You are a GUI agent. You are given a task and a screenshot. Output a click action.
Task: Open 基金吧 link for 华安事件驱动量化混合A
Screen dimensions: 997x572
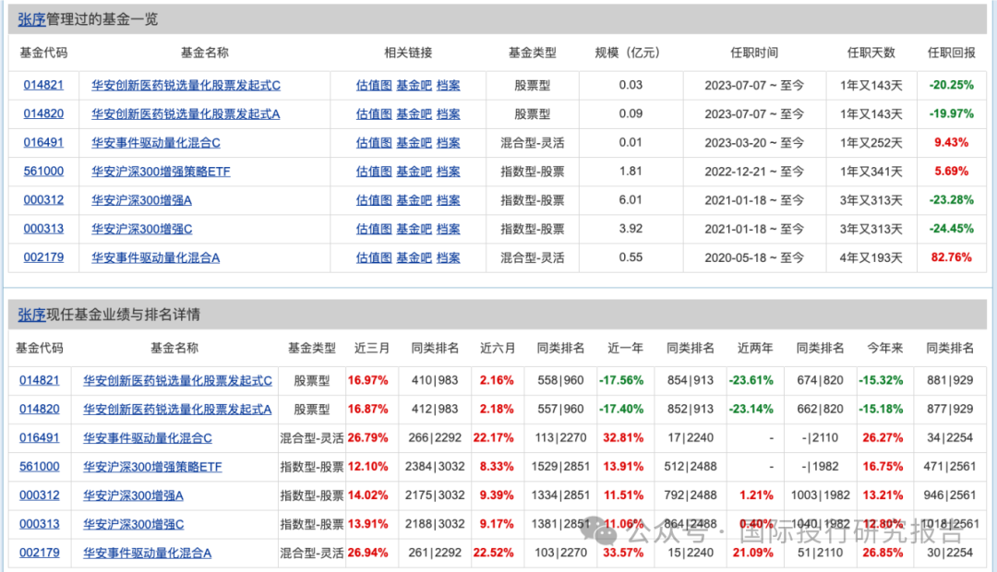pos(414,257)
